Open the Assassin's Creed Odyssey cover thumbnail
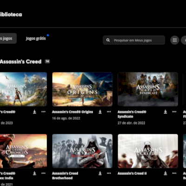The width and height of the screenshot is (186, 186). 23,89
